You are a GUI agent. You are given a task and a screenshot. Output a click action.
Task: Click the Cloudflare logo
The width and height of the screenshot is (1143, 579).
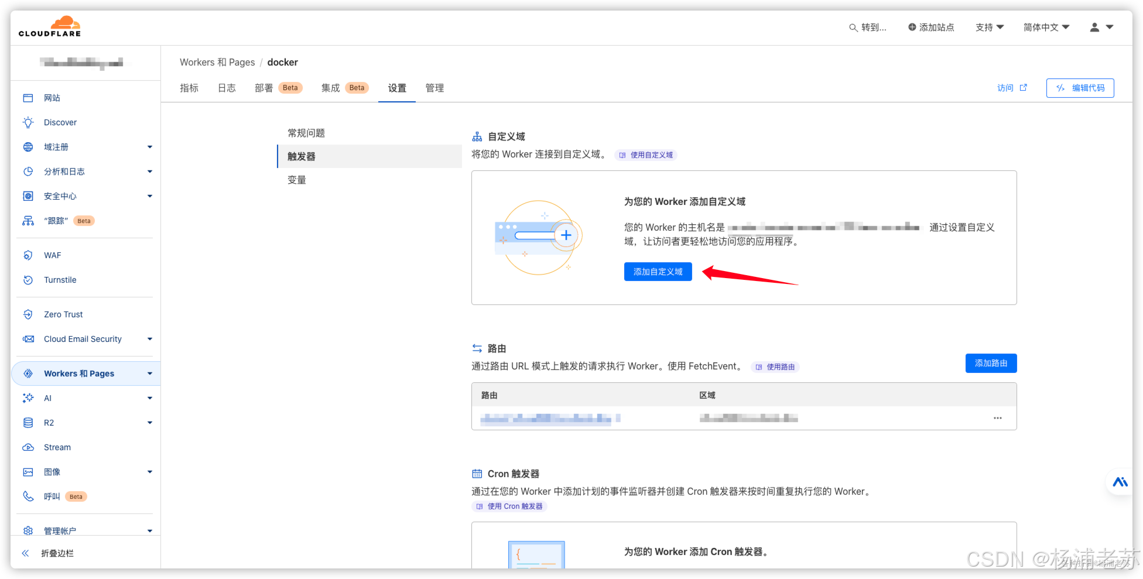[x=50, y=27]
